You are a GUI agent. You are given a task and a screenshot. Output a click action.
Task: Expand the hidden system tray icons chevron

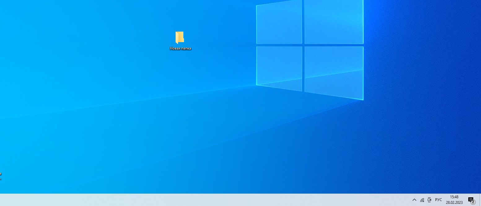coord(414,200)
